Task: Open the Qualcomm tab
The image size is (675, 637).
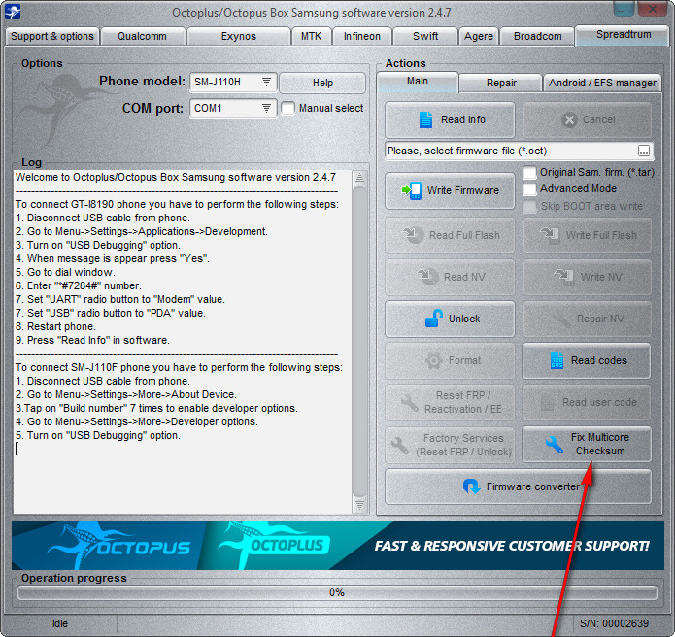Action: pos(143,36)
